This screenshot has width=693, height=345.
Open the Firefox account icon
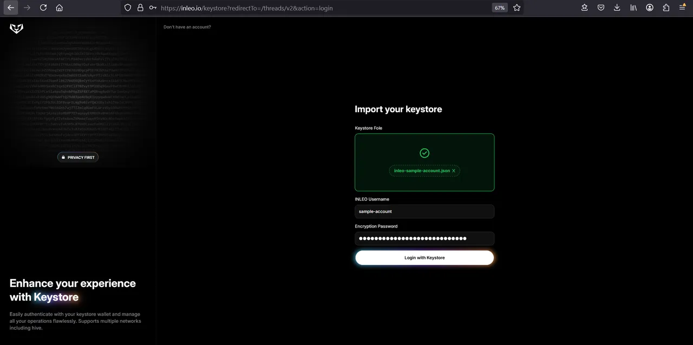(650, 8)
